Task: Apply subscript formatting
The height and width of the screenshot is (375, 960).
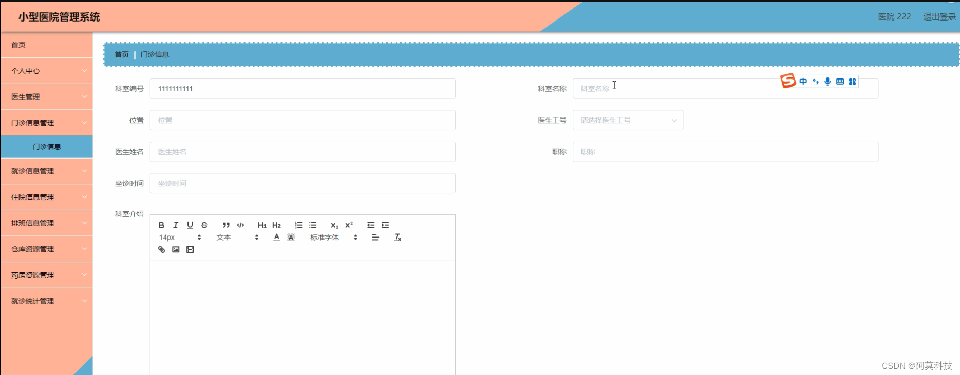Action: (x=334, y=225)
